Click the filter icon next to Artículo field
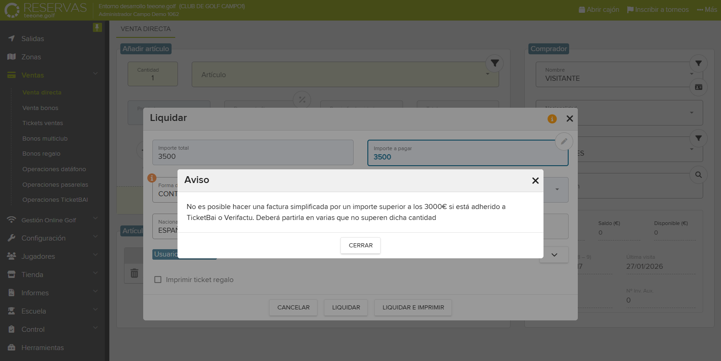The width and height of the screenshot is (721, 361). pyautogui.click(x=495, y=63)
